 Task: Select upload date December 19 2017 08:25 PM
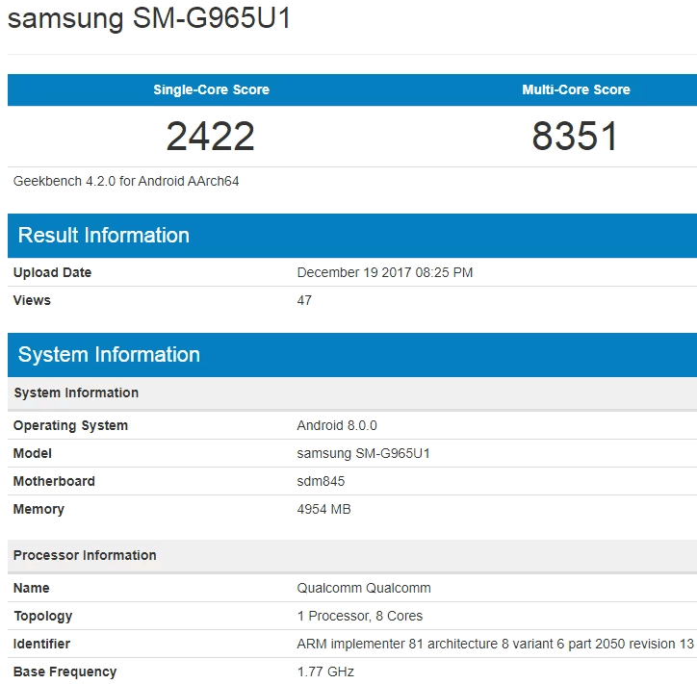coord(385,272)
